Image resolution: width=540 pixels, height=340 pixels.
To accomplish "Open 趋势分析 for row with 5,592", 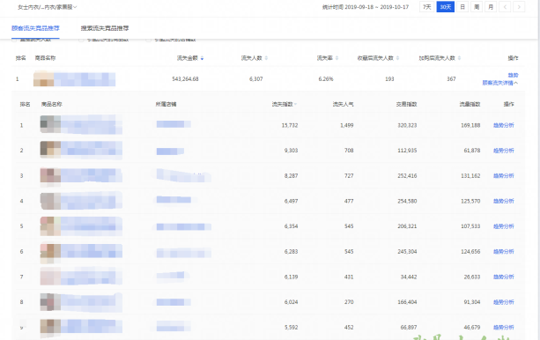I will 504,328.
